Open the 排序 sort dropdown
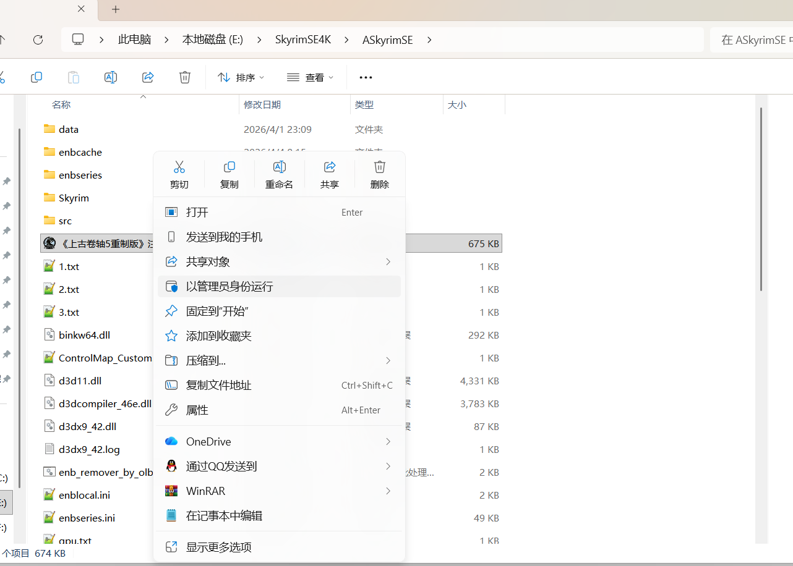Image resolution: width=793 pixels, height=566 pixels. pos(241,77)
